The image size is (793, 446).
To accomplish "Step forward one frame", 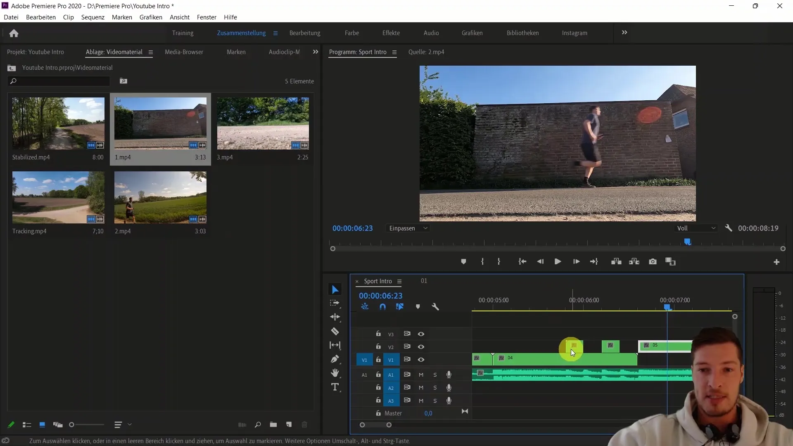I will (x=576, y=262).
